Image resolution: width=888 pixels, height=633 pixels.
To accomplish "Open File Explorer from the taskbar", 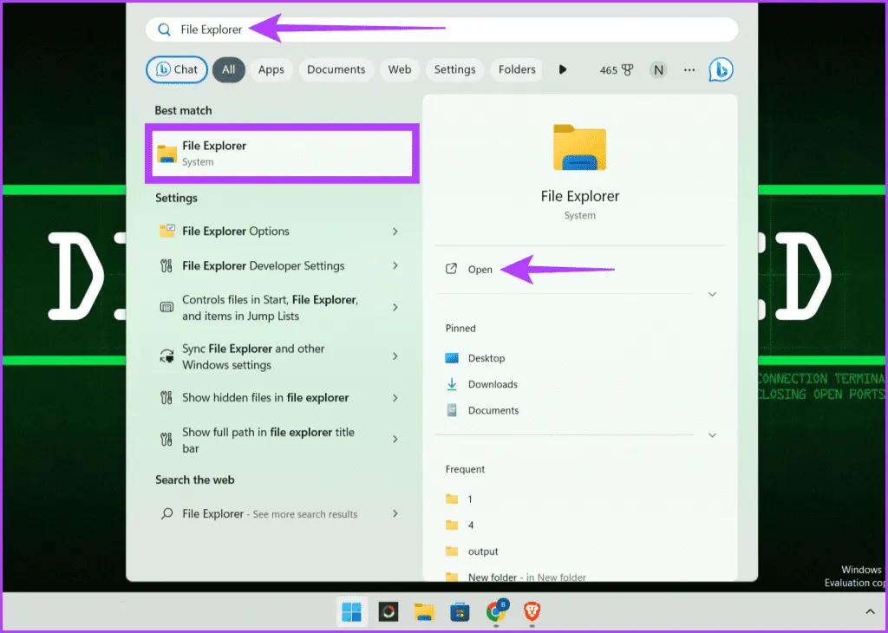I will [423, 612].
